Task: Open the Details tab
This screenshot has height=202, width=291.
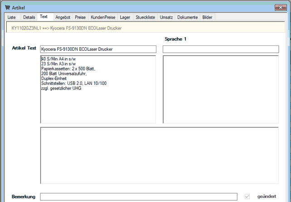Action: click(29, 17)
